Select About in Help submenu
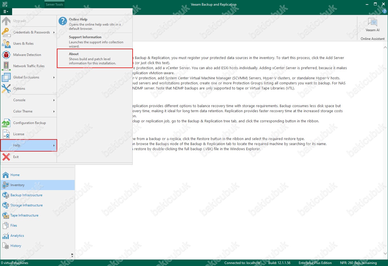388x266 pixels. 95,58
